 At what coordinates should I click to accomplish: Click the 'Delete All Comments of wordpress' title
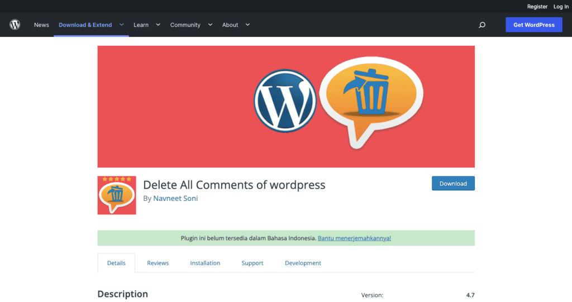coord(234,185)
